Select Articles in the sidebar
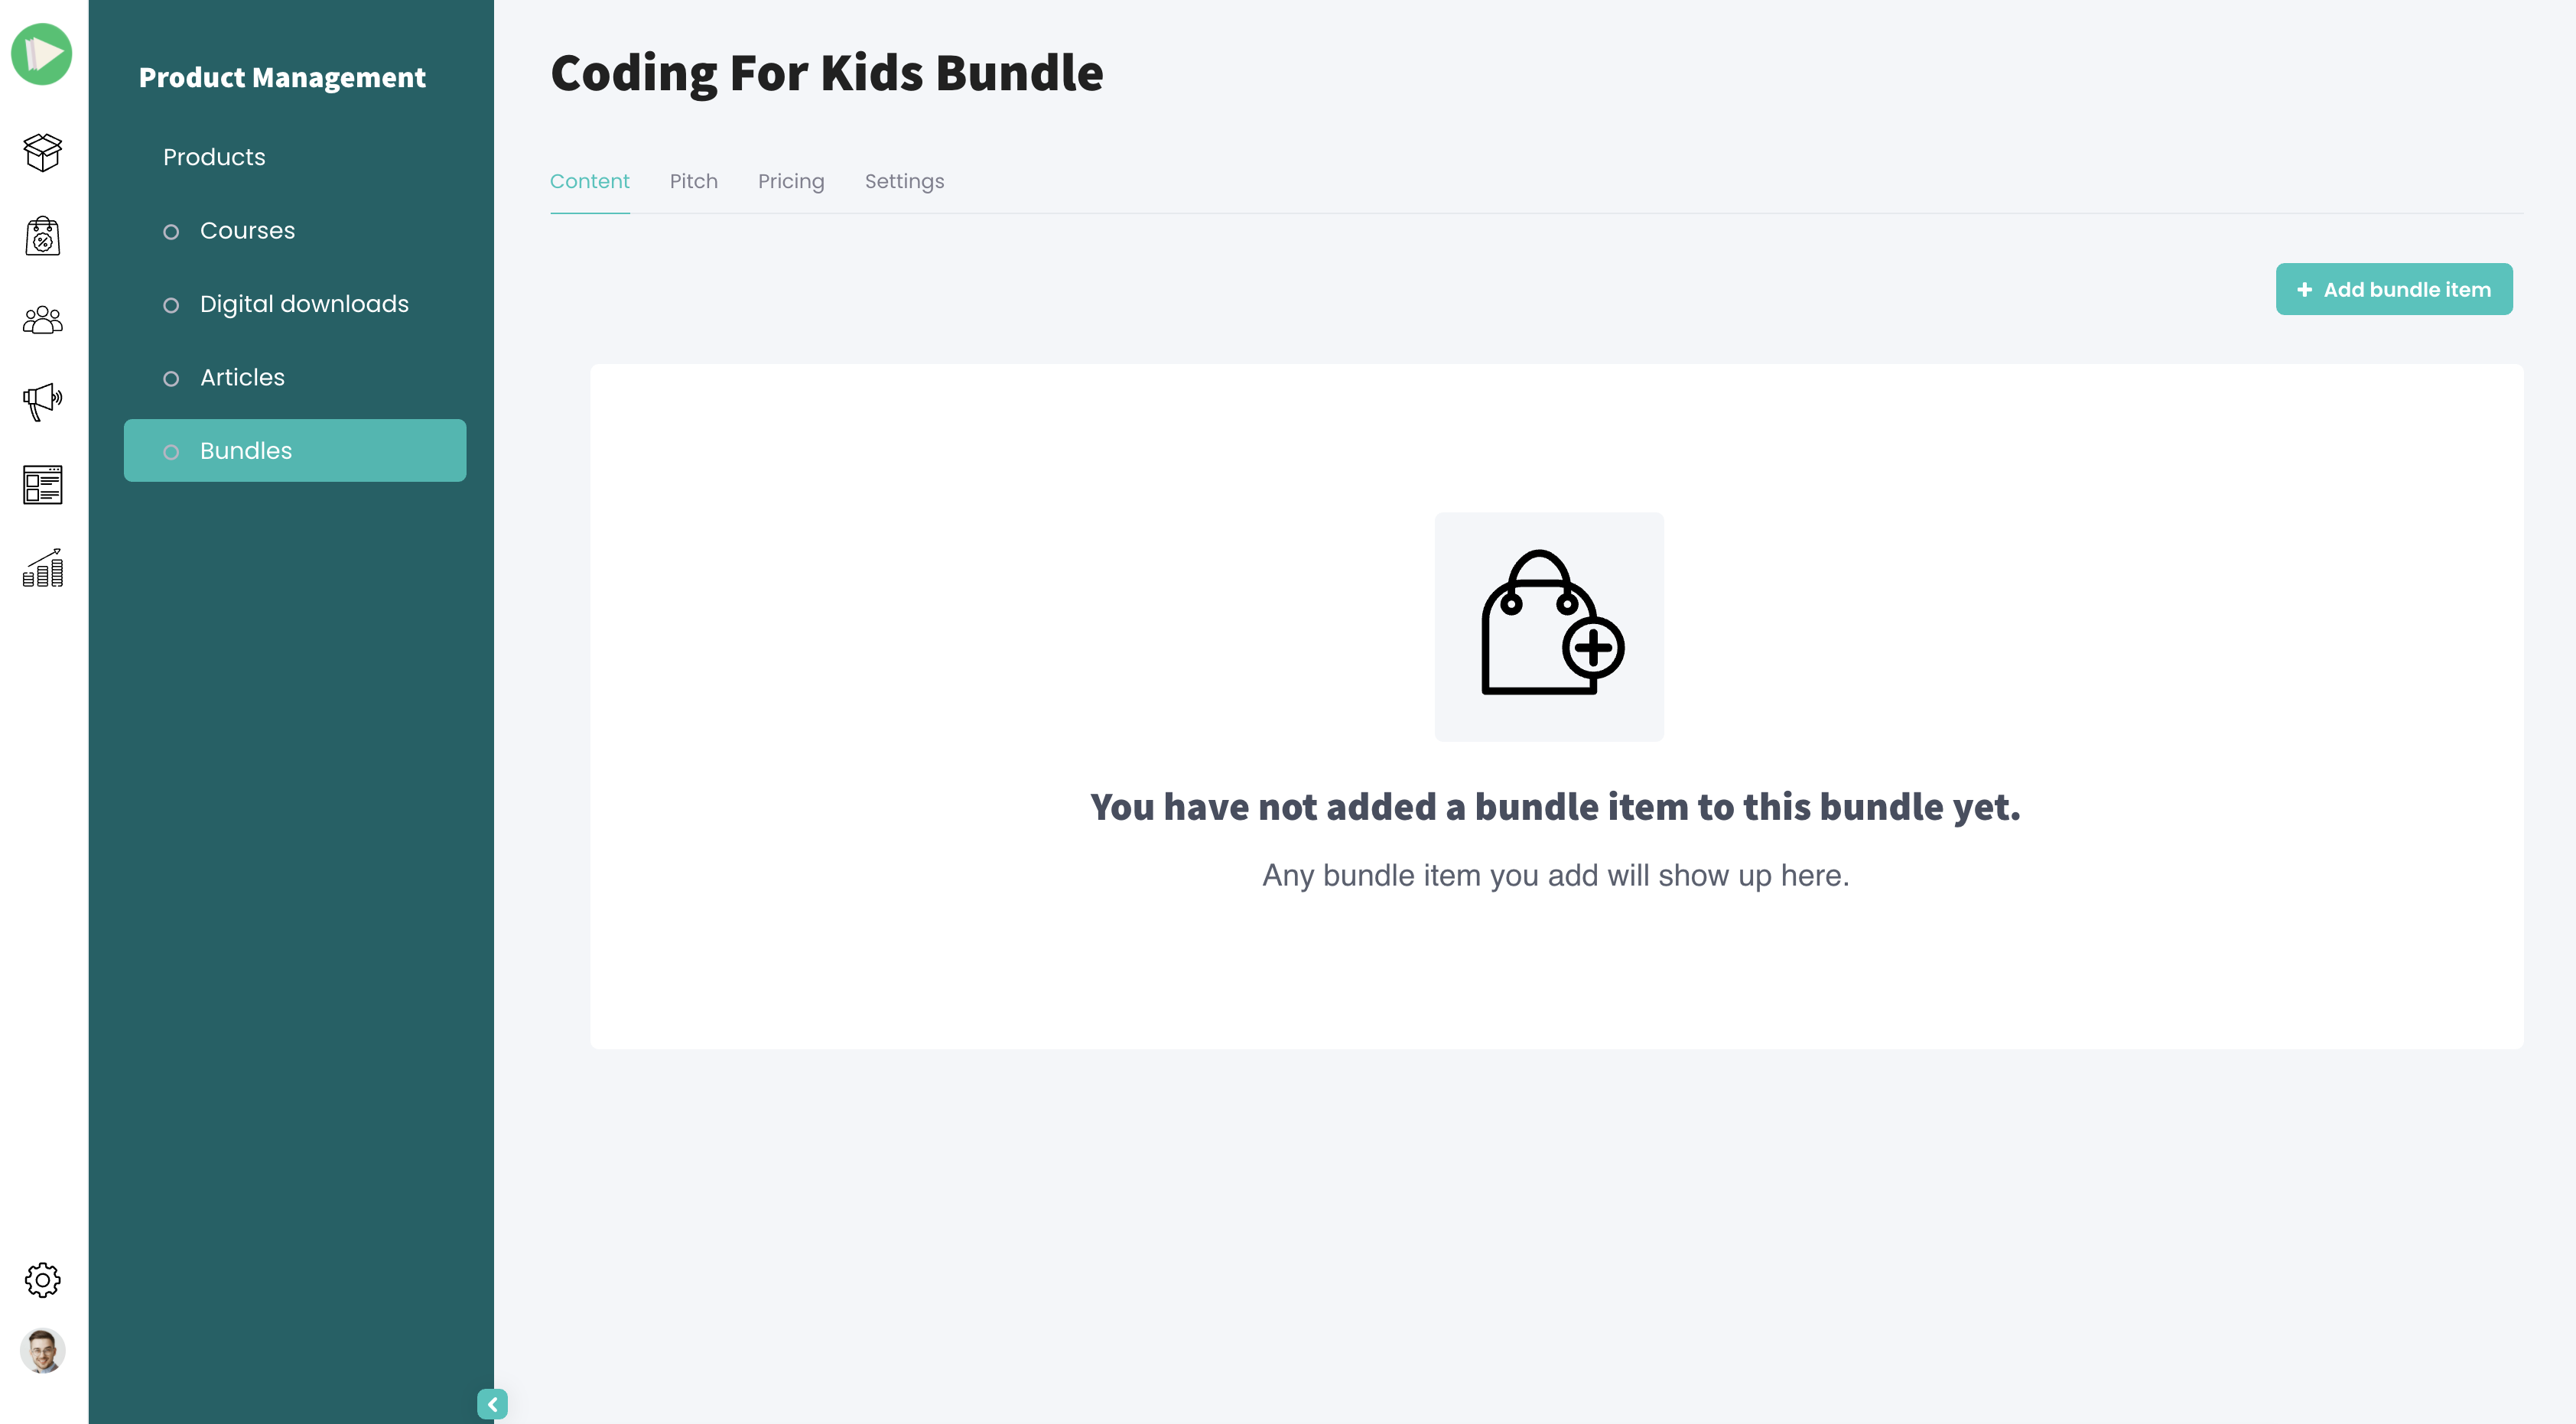The image size is (2576, 1424). point(242,378)
